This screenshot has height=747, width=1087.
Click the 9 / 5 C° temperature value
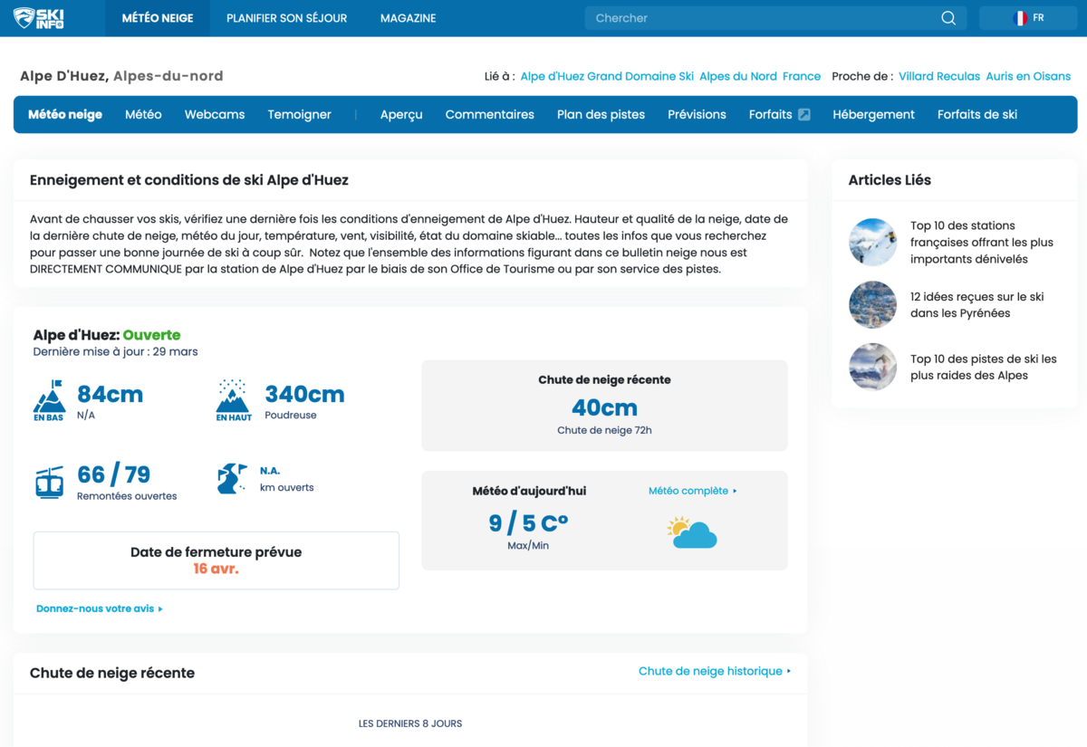click(x=528, y=523)
